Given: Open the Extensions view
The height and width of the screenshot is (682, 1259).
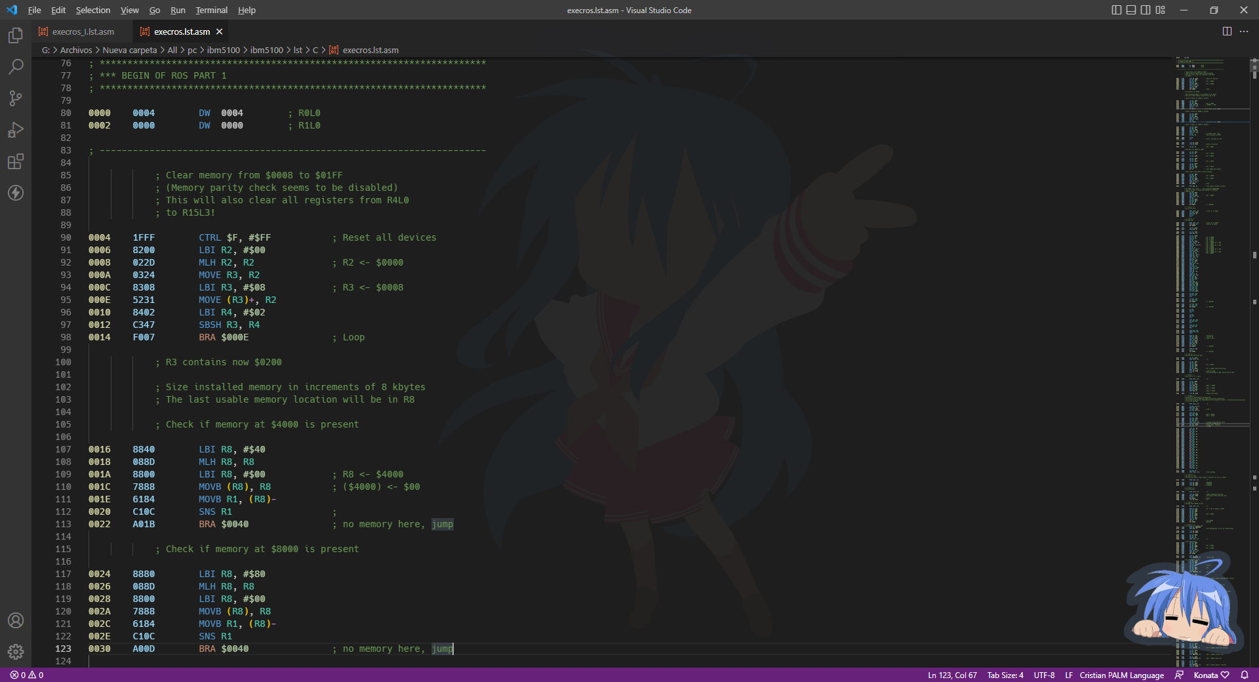Looking at the screenshot, I should 15,161.
